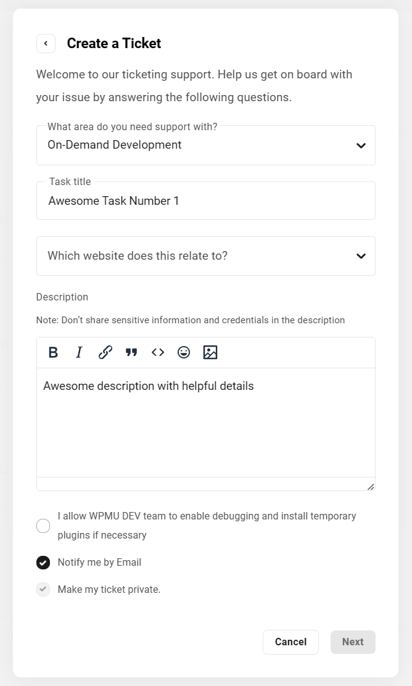The width and height of the screenshot is (412, 686).
Task: Uncheck Notify me by Email
Action: 43,563
